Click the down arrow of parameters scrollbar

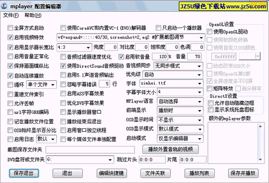(x=260, y=160)
